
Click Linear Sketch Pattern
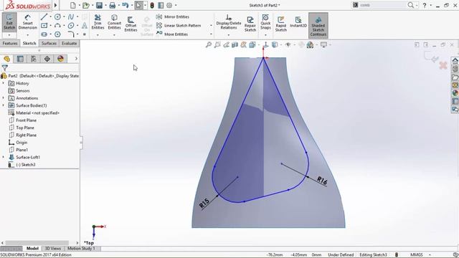(x=179, y=26)
